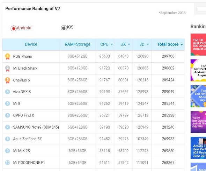Select the Mi 8 device name
Viewport: 206px width, 171px height.
(17, 104)
